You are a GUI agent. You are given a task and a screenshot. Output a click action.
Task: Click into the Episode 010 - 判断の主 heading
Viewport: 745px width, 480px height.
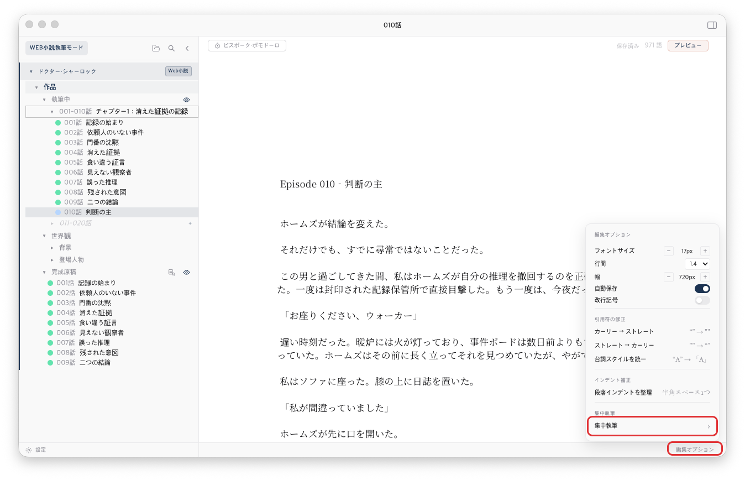tap(331, 184)
